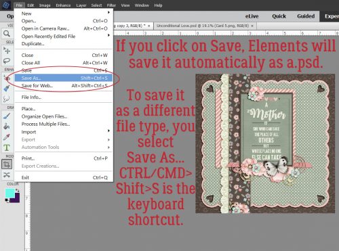The width and height of the screenshot is (339, 251).
Task: Select the Color Picker eyedropper tool
Action: coord(7,137)
